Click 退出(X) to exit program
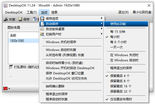 (123, 12)
